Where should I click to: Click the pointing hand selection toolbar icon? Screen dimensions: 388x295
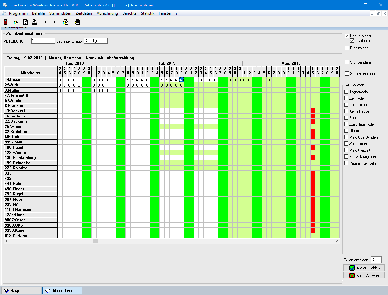[x=17, y=22]
